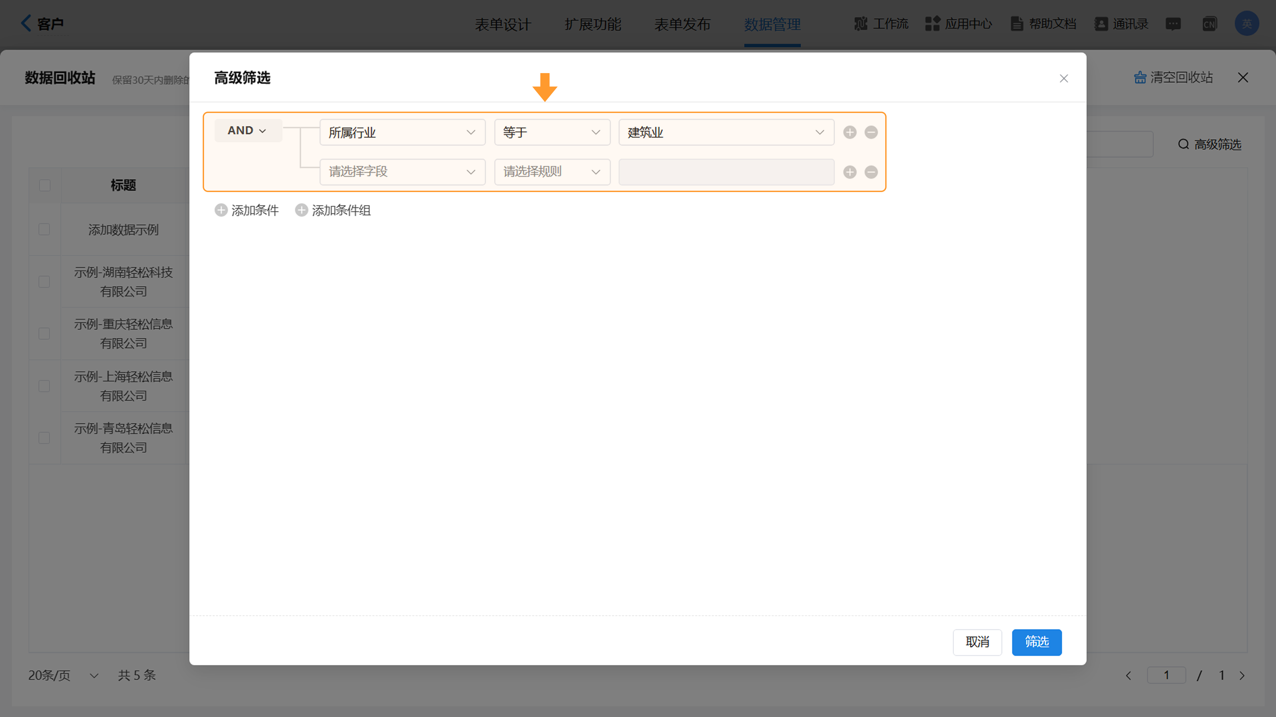Open the user avatar menu
This screenshot has width=1276, height=717.
coord(1246,24)
